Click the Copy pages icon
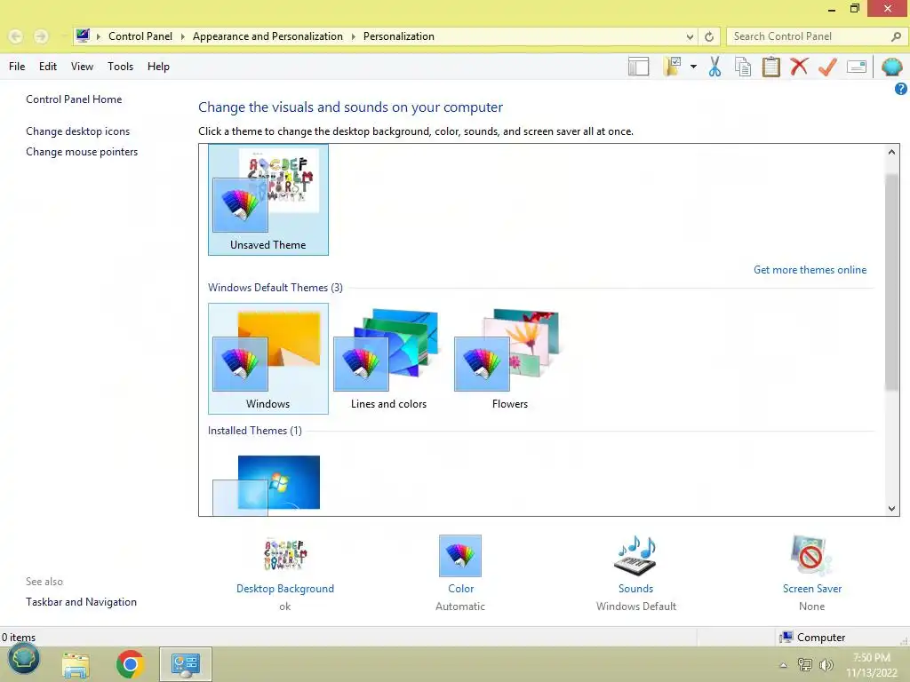The height and width of the screenshot is (682, 910). click(743, 67)
